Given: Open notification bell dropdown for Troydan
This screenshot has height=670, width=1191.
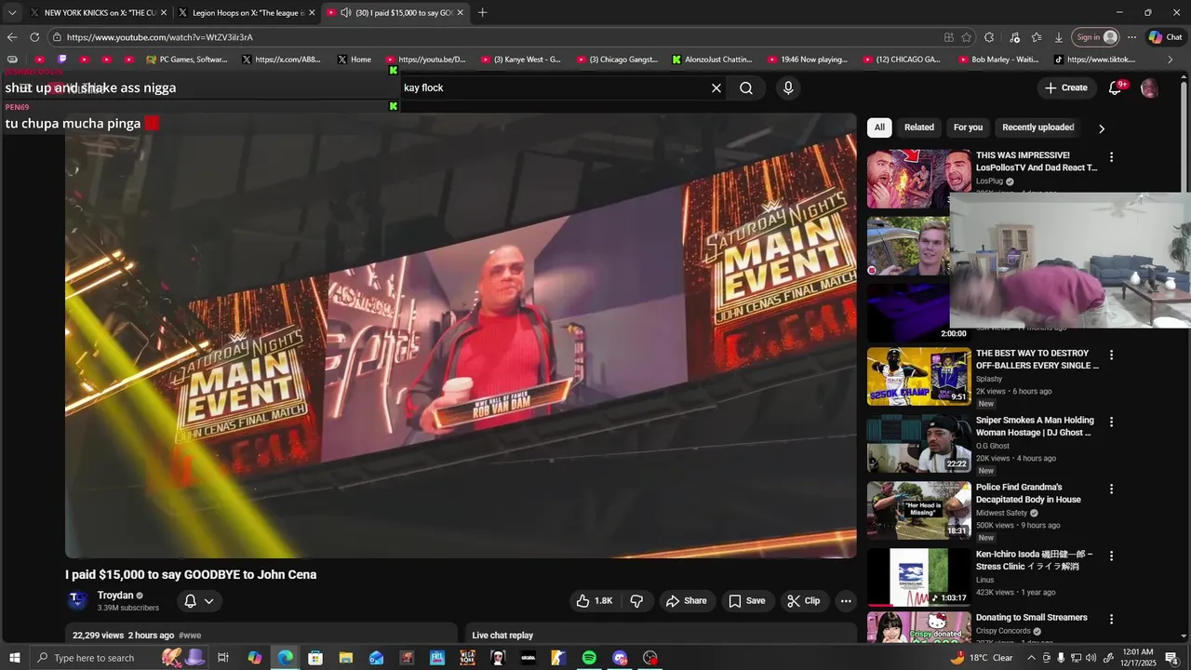Looking at the screenshot, I should pyautogui.click(x=199, y=601).
